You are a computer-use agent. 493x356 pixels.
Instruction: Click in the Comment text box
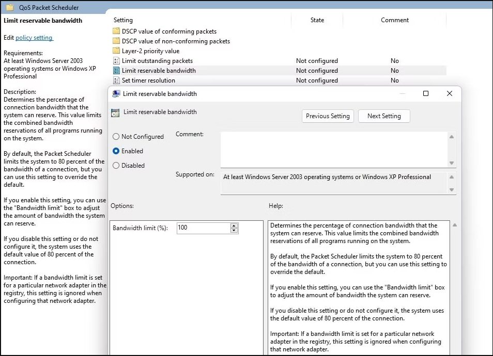[x=334, y=150]
